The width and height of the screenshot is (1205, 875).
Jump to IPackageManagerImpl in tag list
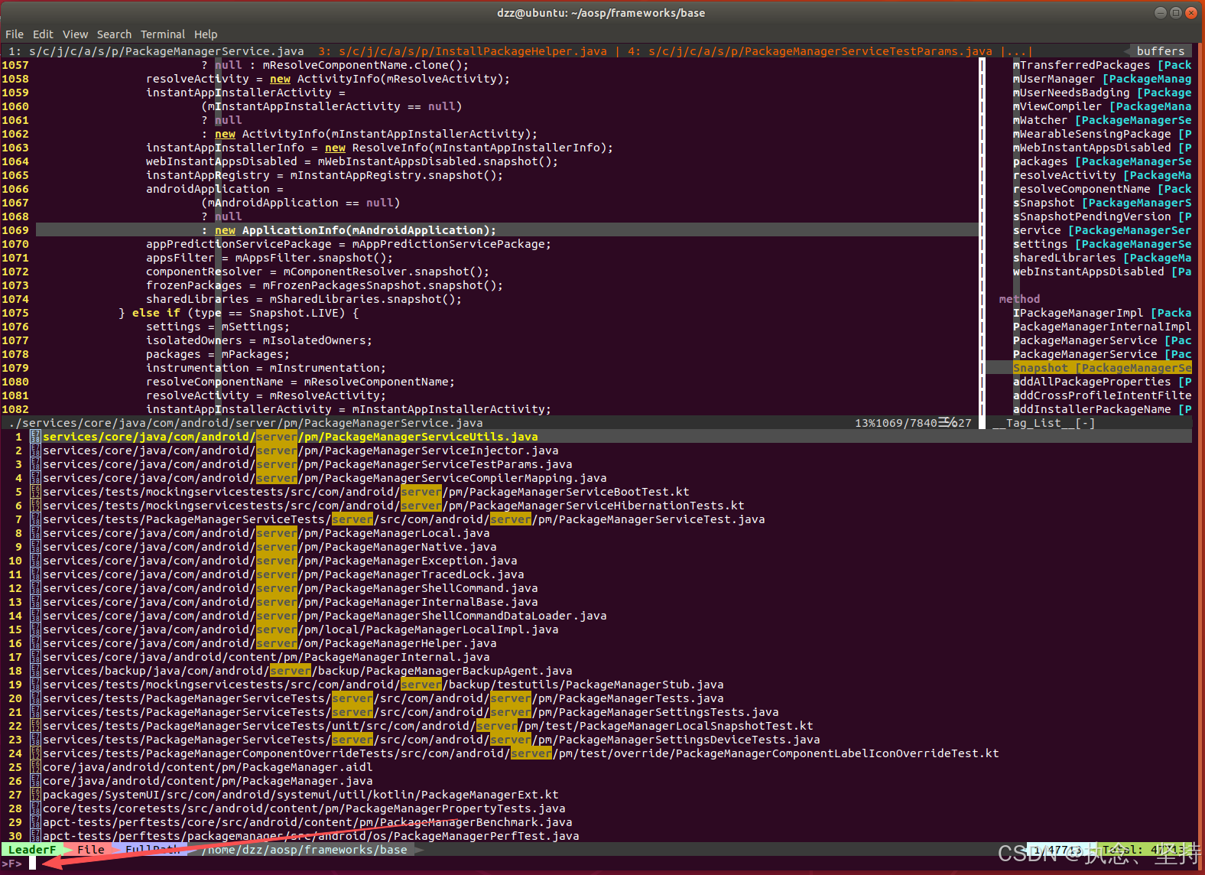coord(1102,313)
